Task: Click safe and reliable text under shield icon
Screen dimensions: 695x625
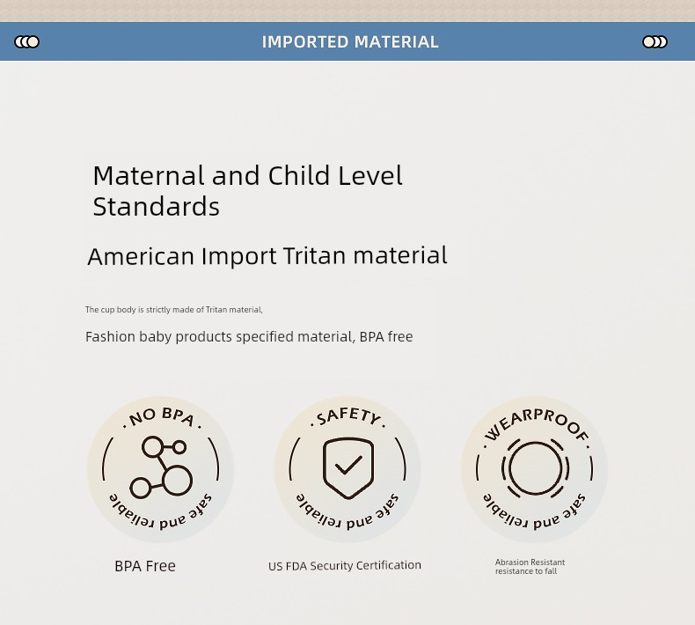Action: [x=347, y=512]
